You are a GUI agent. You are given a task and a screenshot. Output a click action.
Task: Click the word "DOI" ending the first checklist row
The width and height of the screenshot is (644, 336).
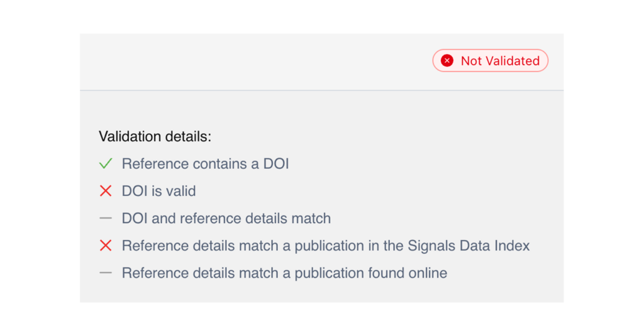click(276, 164)
